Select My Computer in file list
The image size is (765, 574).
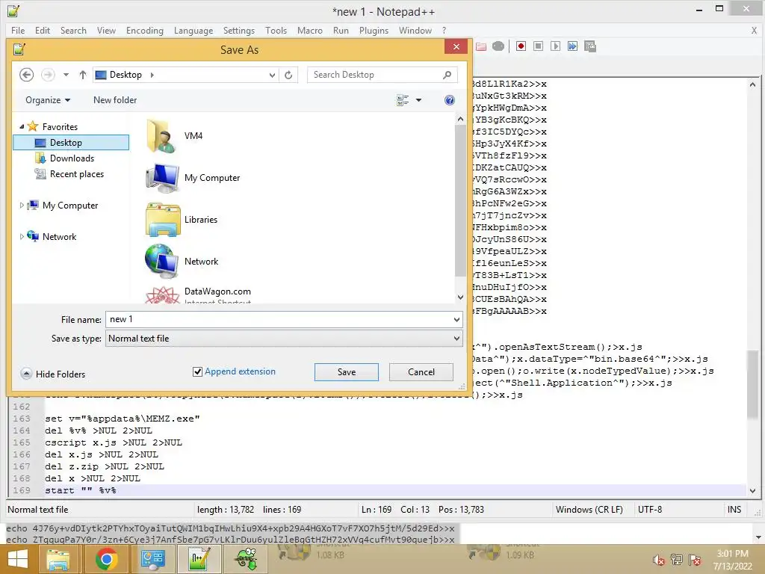pos(193,178)
